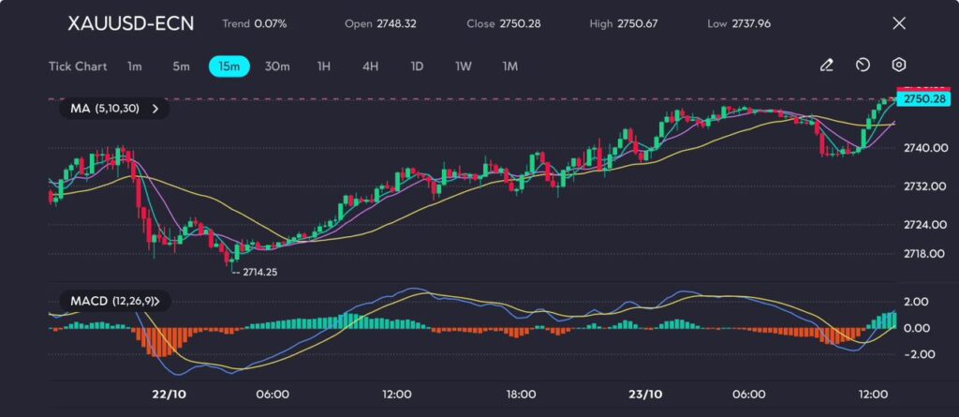Choose the 4H timeframe

point(370,67)
